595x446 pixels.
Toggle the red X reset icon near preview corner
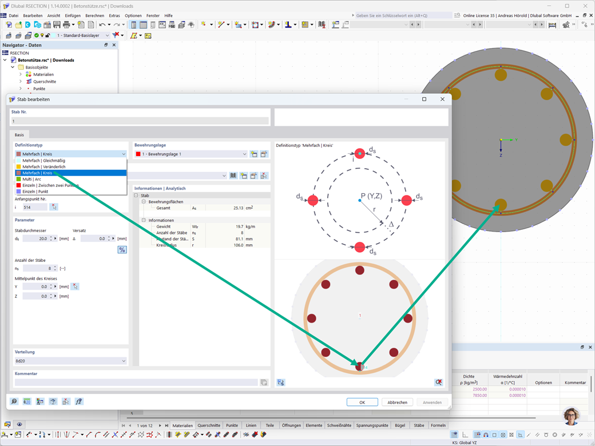pyautogui.click(x=438, y=383)
